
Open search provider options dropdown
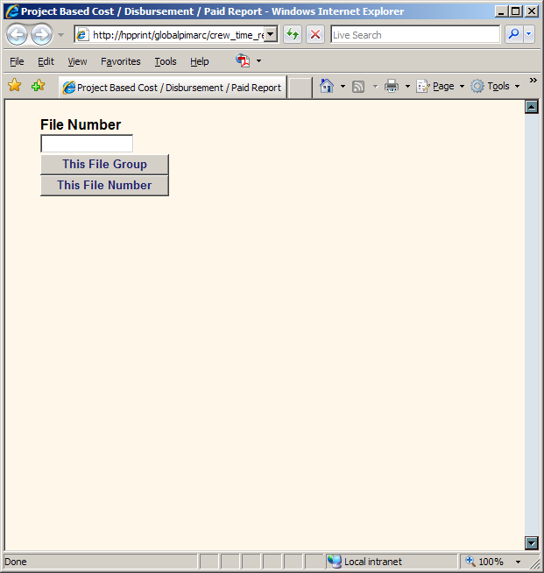coord(528,35)
